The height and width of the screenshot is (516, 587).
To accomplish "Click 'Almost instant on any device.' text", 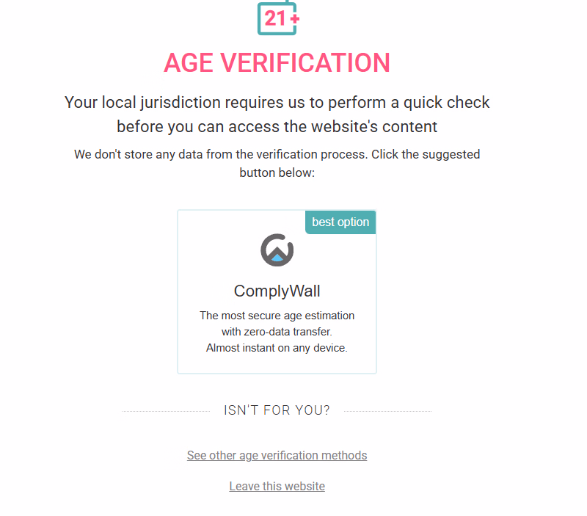I will tap(277, 348).
